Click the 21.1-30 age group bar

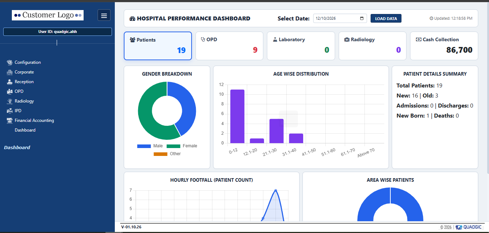click(277, 131)
